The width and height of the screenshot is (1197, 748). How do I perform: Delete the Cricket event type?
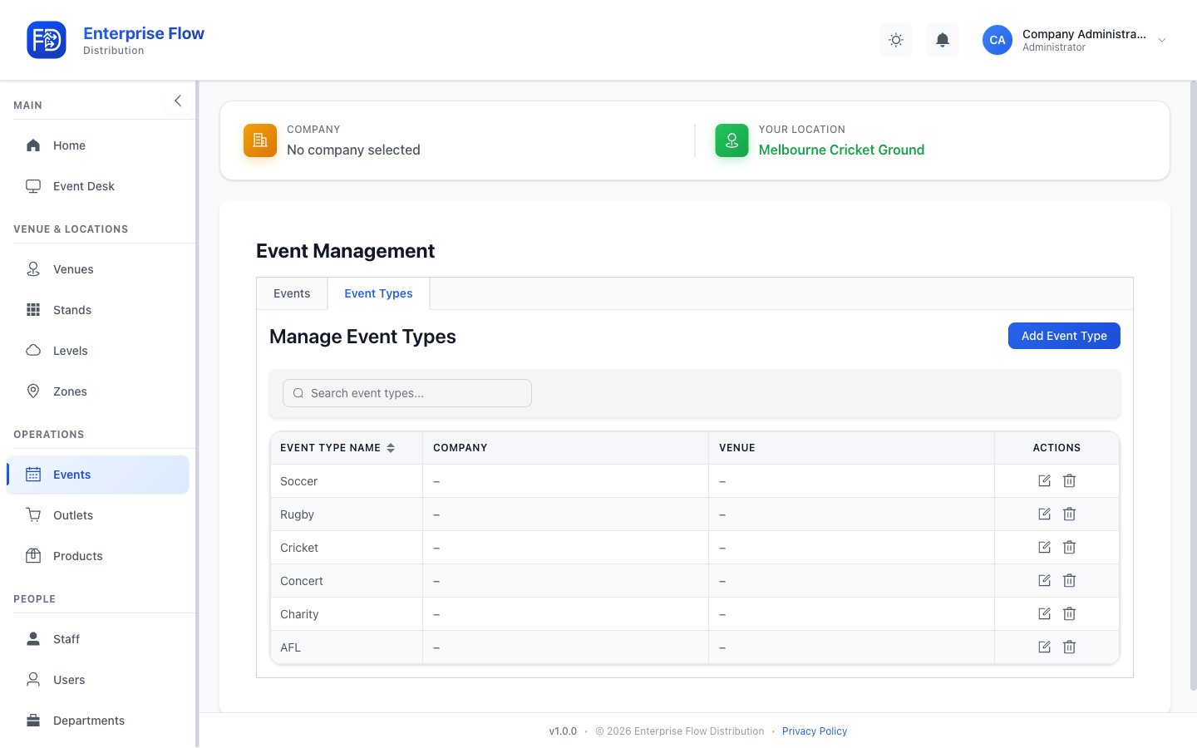(x=1070, y=547)
